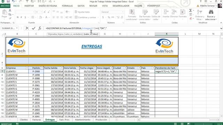223x125 pixels.
Task: Open Hora Salida filter dropdown
Action: (78, 68)
